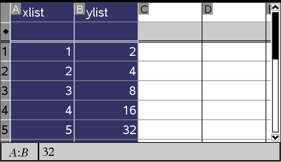
Task: Click the column C letter badge
Action: 144,9
